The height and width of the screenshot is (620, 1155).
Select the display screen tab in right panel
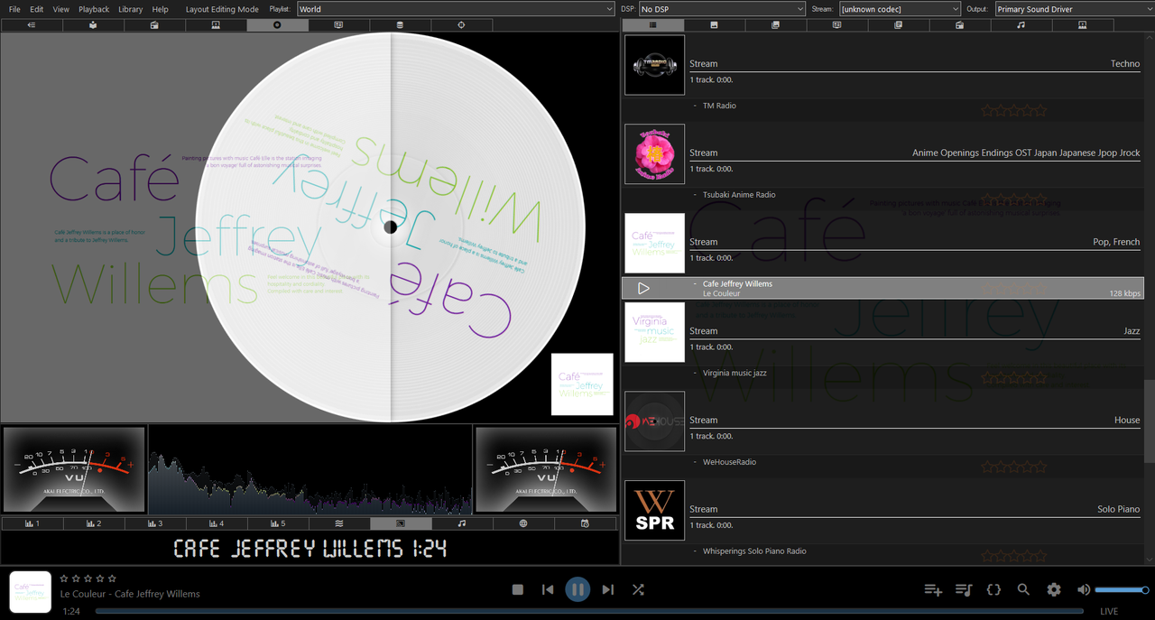point(836,25)
